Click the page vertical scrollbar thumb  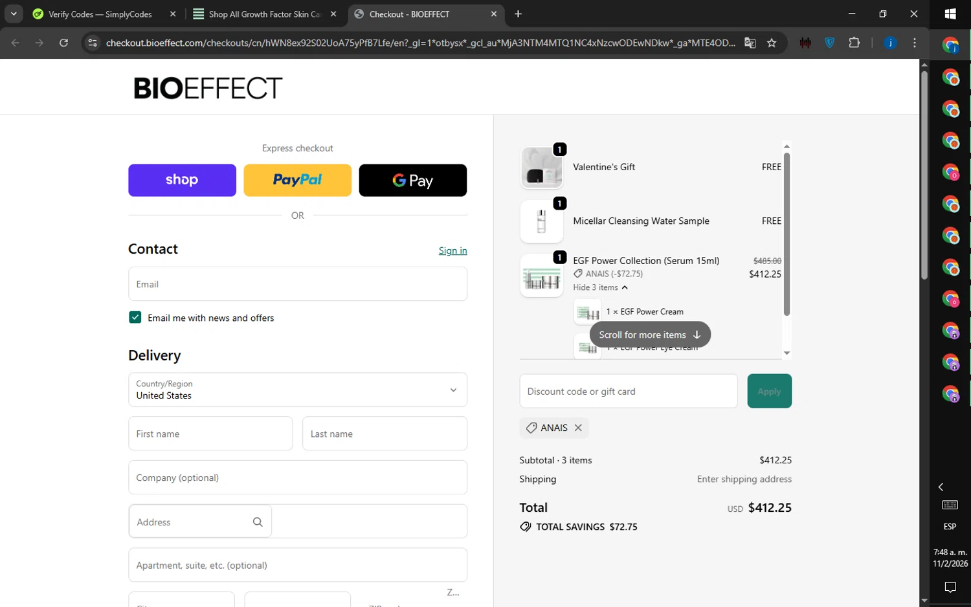(924, 175)
